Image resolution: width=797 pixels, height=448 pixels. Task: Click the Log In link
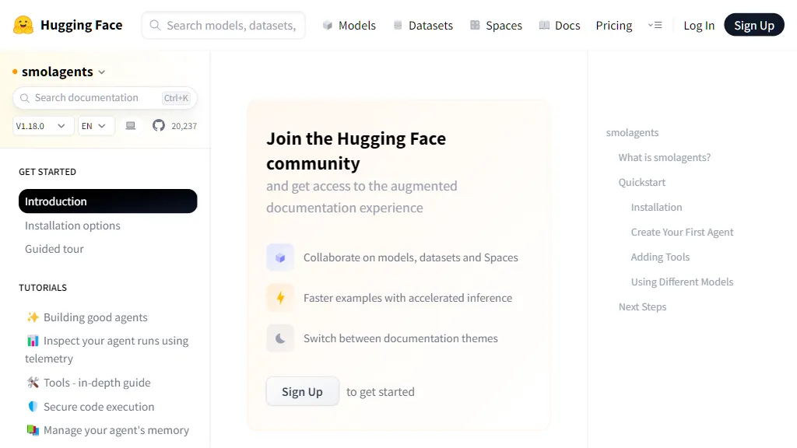(x=699, y=26)
